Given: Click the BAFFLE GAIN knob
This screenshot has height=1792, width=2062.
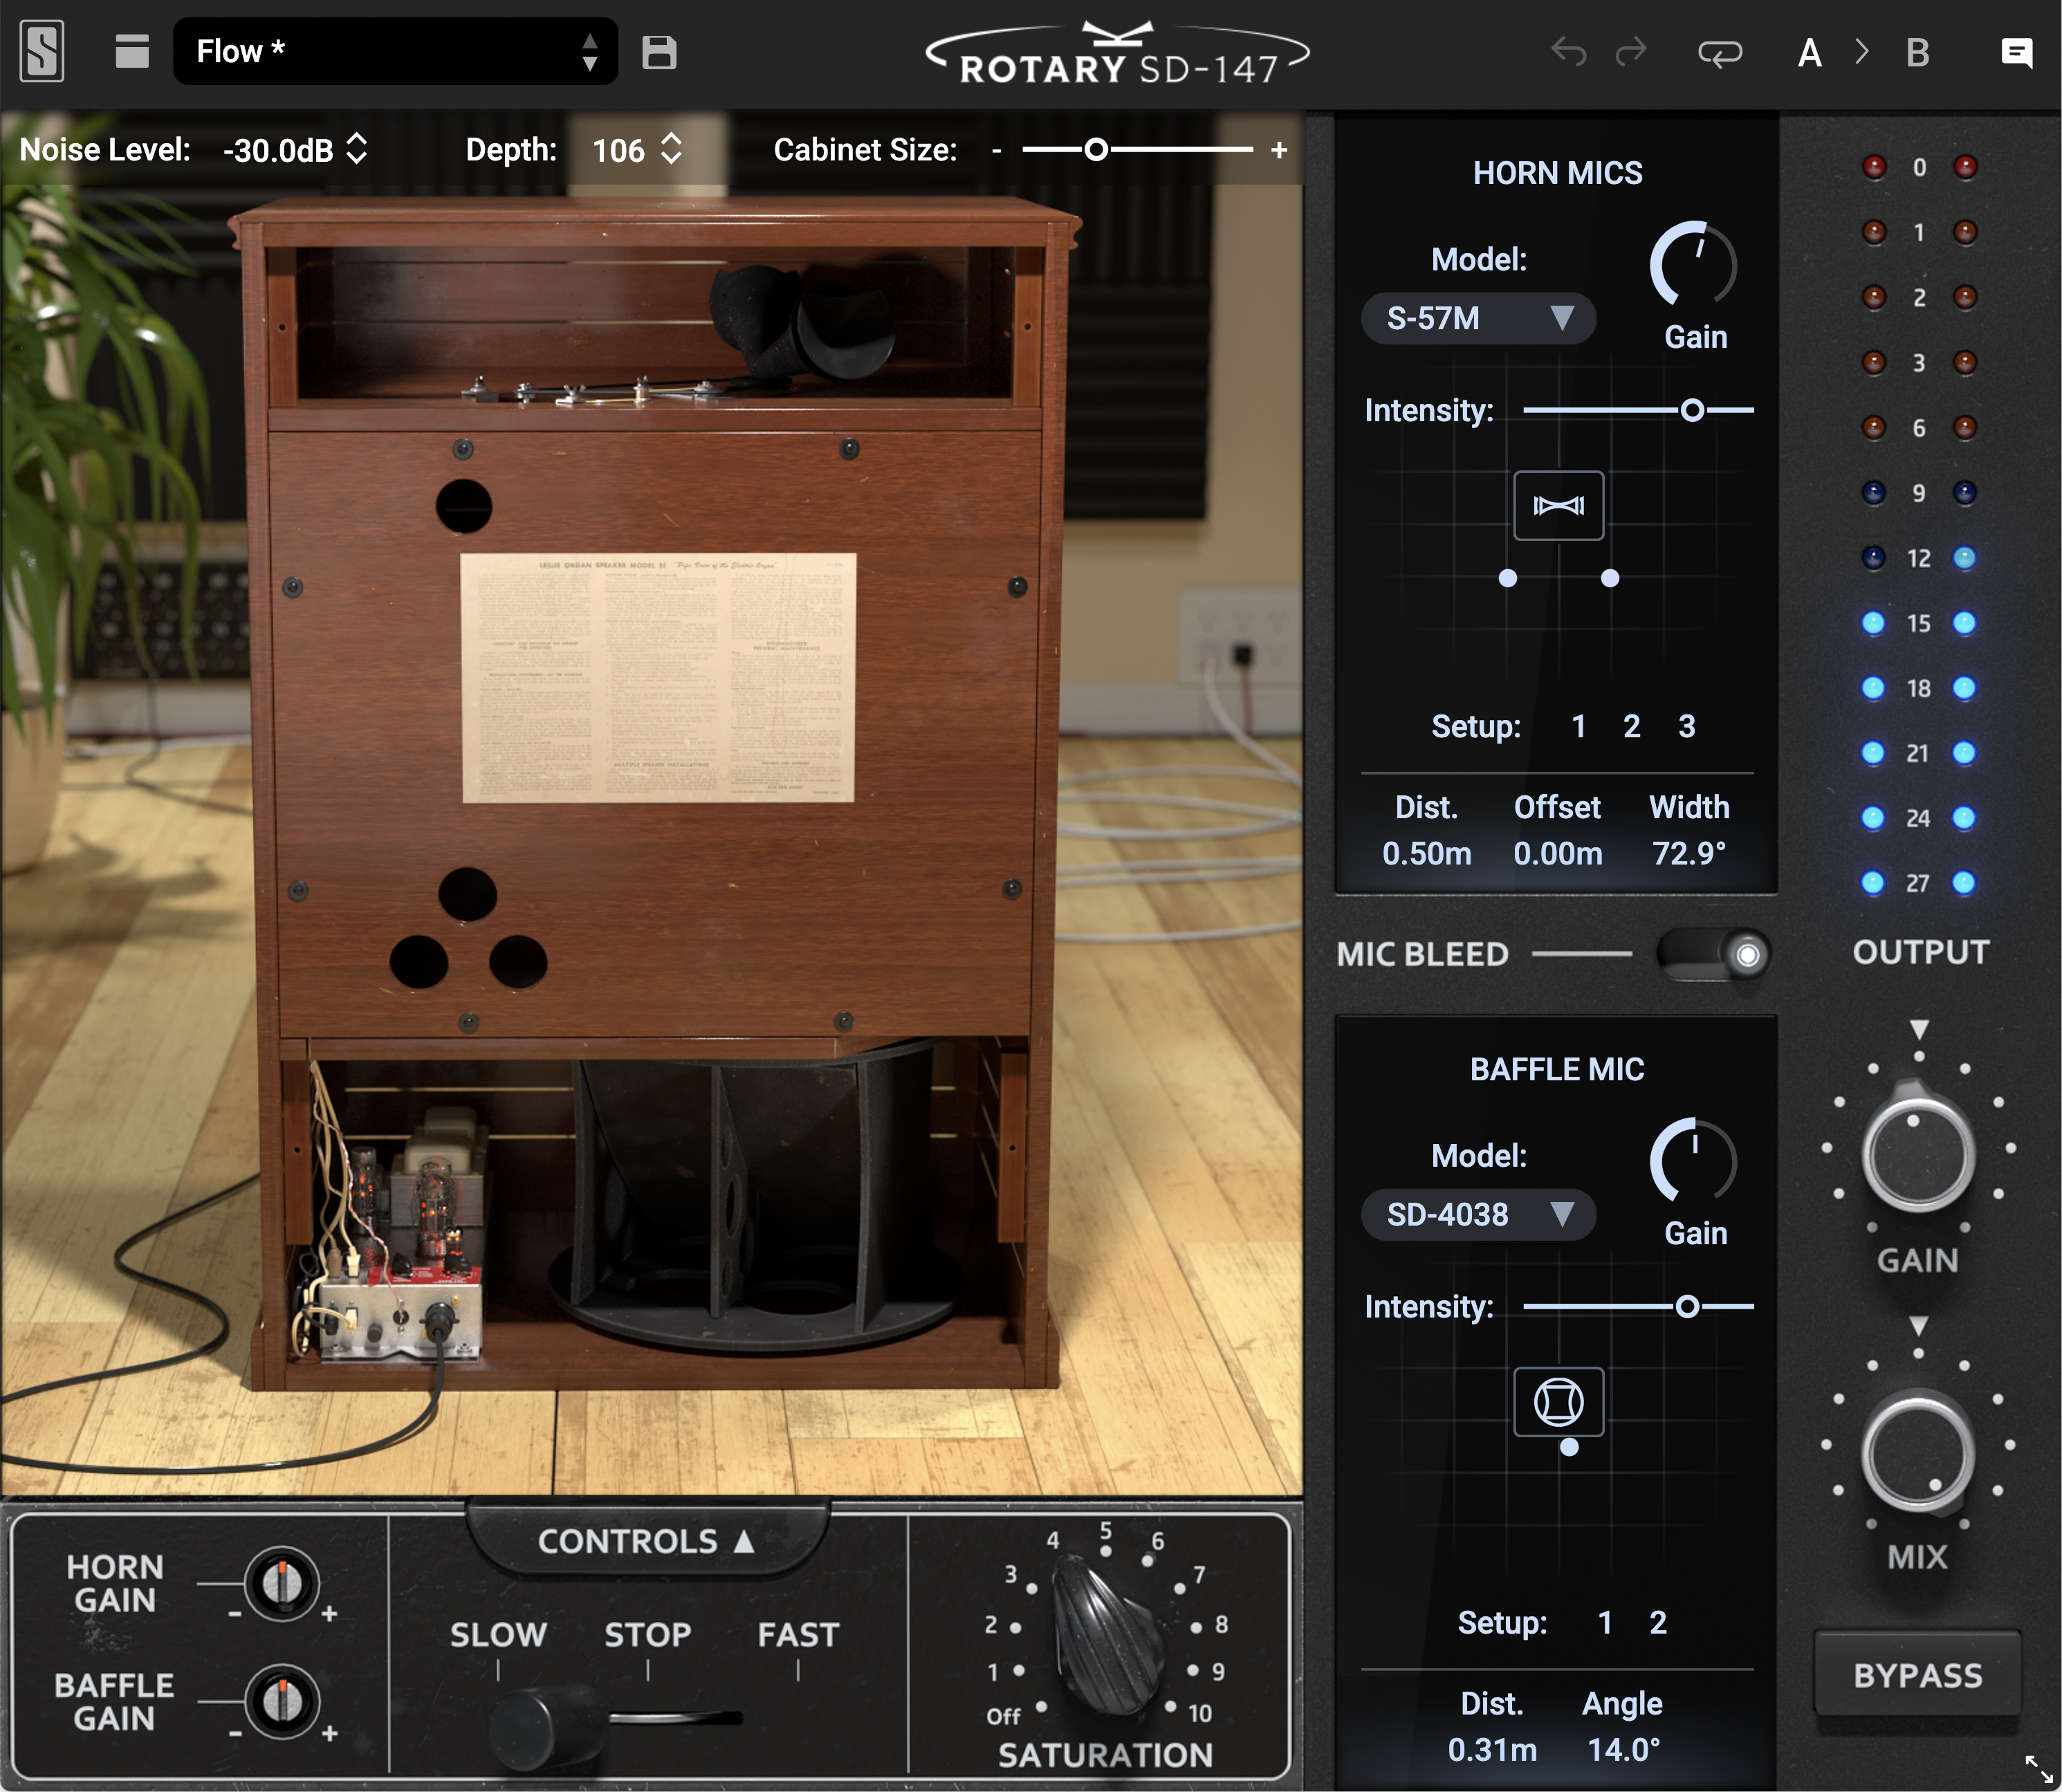Looking at the screenshot, I should tap(282, 1701).
